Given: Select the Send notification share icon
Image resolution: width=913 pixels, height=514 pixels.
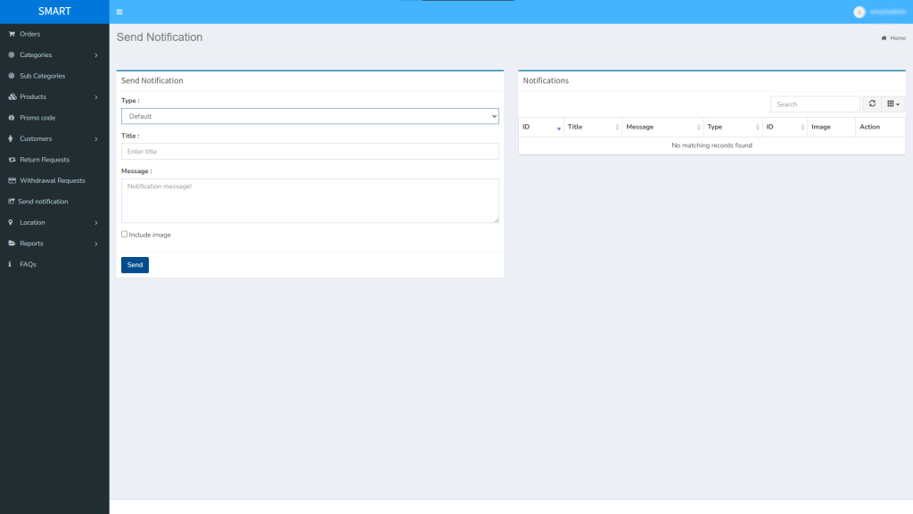Looking at the screenshot, I should (x=10, y=201).
